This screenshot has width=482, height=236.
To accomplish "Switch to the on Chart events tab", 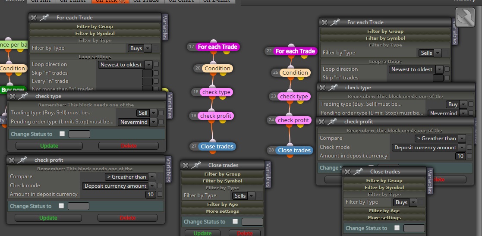I will point(182,1).
